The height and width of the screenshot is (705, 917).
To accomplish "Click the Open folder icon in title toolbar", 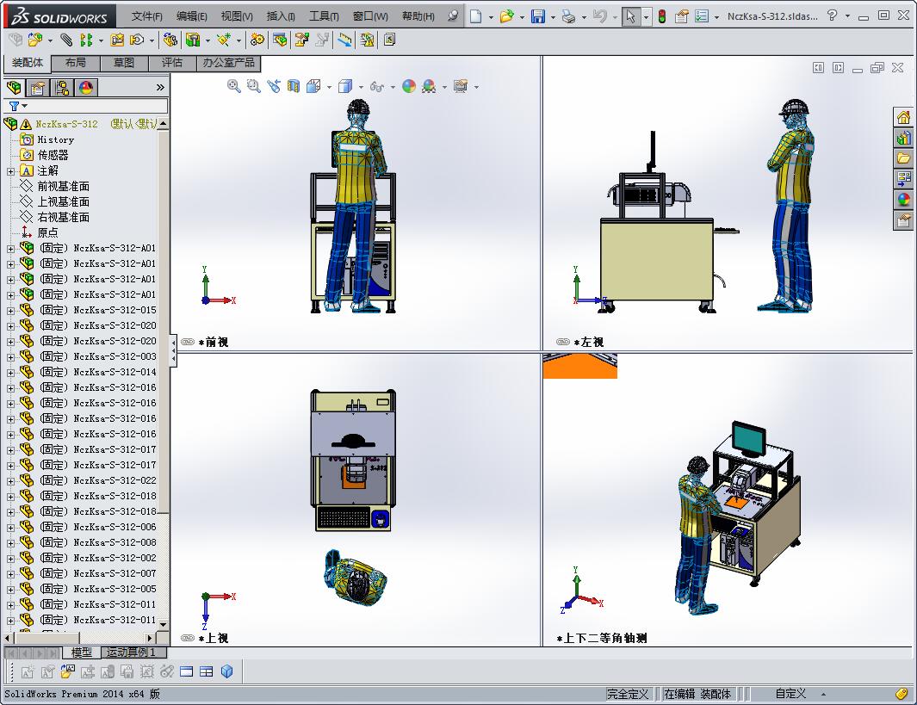I will coord(506,16).
